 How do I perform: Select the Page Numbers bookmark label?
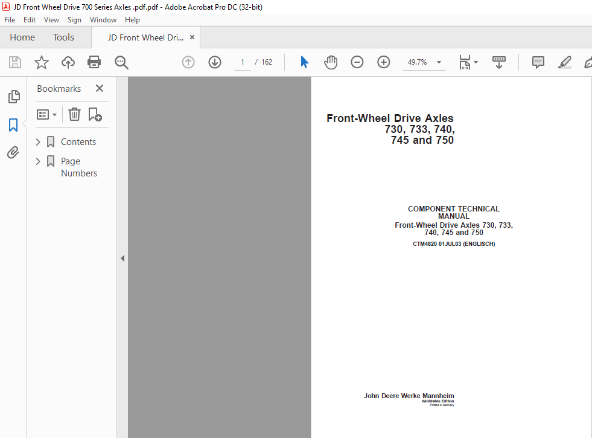(79, 167)
